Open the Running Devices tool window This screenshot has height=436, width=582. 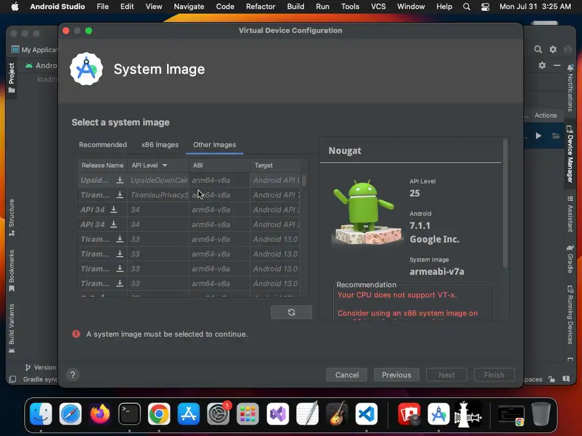tap(571, 315)
